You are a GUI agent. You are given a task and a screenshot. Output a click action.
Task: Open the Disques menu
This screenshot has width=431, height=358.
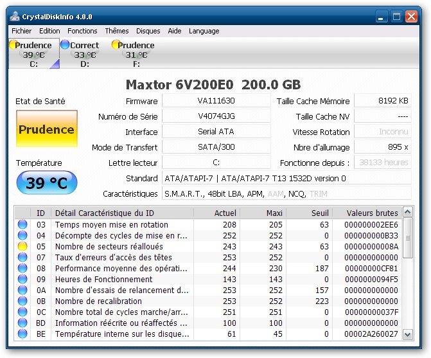tap(148, 31)
